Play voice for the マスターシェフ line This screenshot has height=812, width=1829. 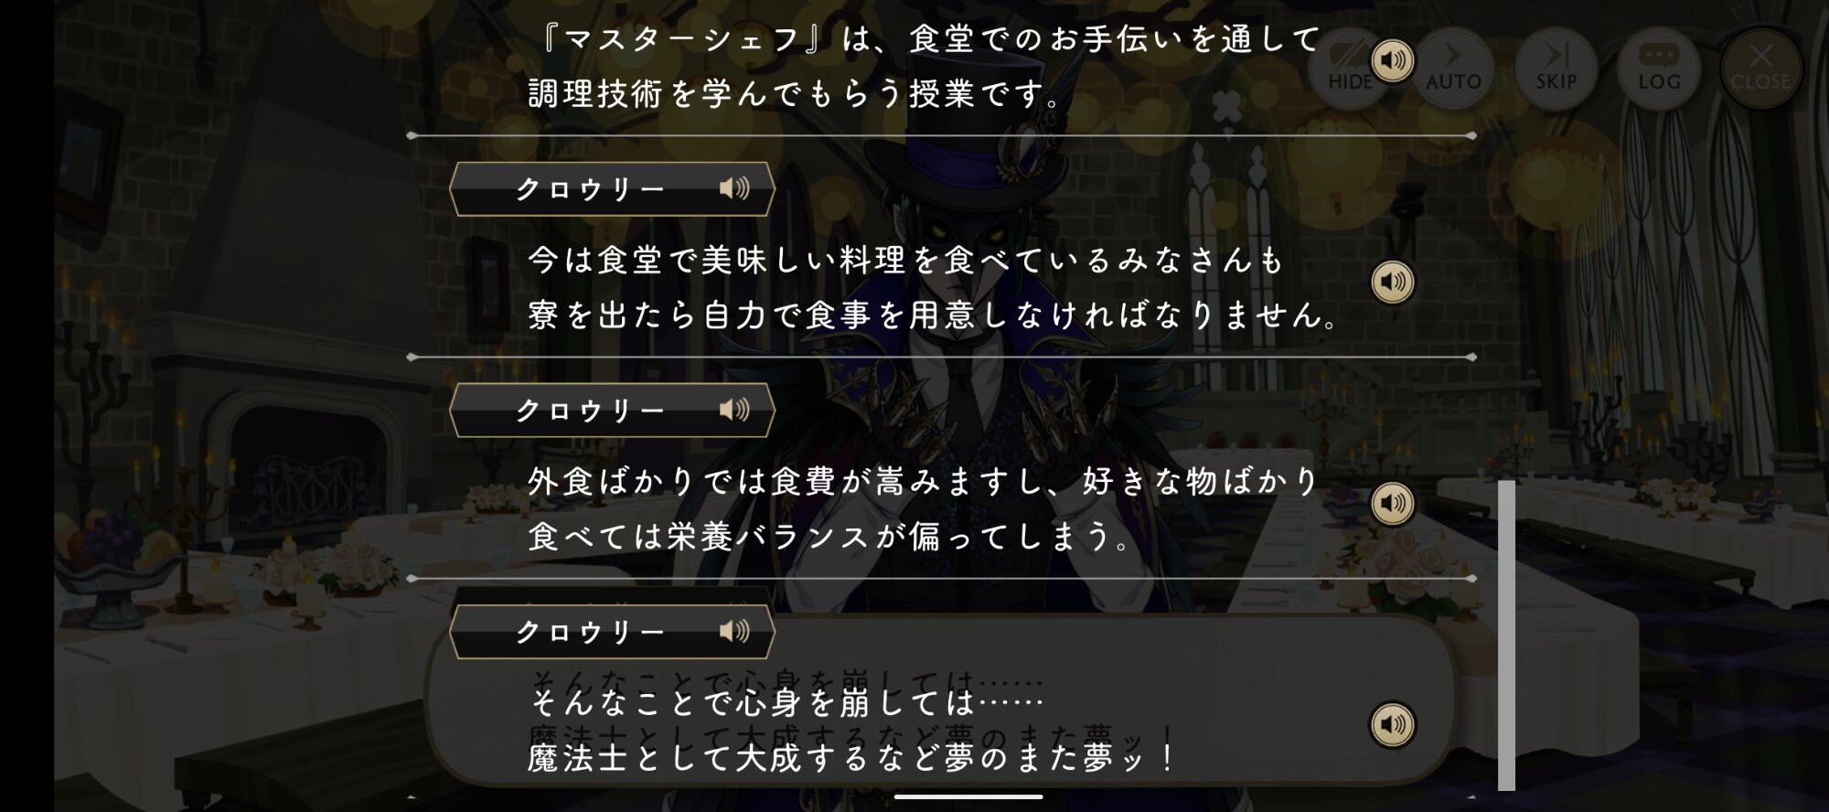click(x=1393, y=60)
